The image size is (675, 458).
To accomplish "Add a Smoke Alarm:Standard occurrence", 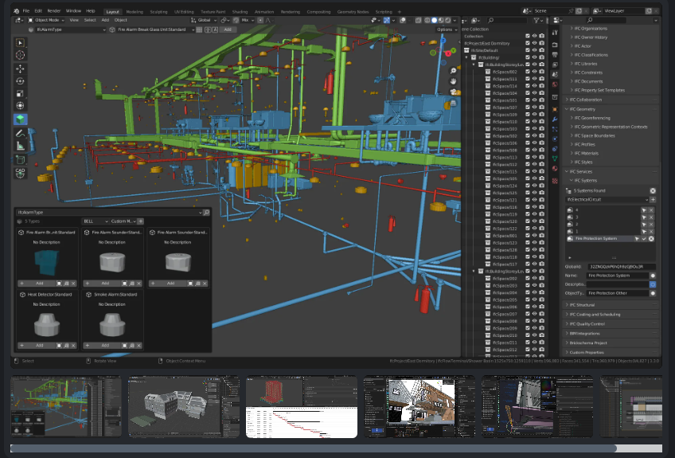I will coord(104,346).
